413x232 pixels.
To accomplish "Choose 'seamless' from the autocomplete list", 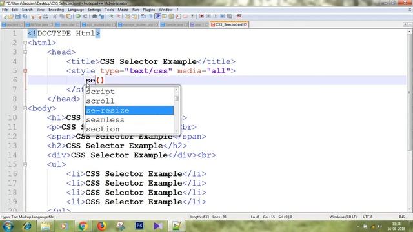I will click(129, 120).
